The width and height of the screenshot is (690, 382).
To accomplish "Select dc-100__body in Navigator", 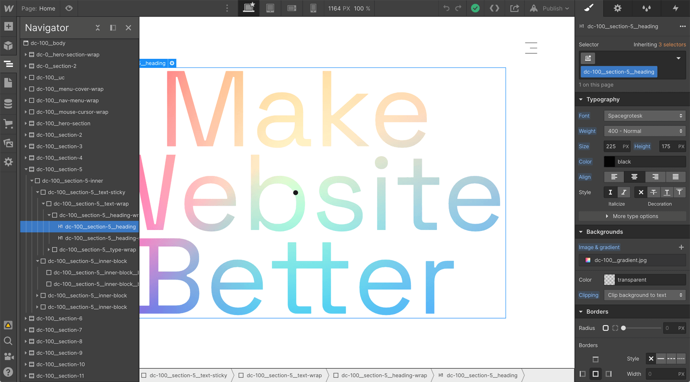I will click(x=48, y=43).
